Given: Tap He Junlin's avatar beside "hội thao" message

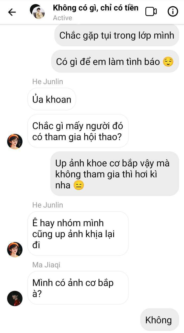Looking at the screenshot, I should [15, 141].
